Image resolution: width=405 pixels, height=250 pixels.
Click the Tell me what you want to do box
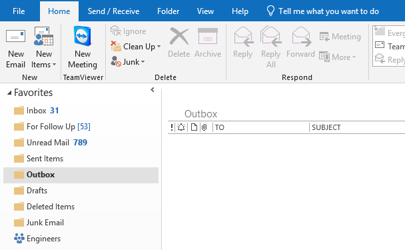(323, 11)
